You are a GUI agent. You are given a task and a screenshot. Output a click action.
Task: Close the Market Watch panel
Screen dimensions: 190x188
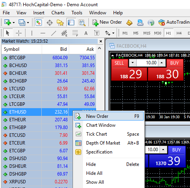point(101,41)
